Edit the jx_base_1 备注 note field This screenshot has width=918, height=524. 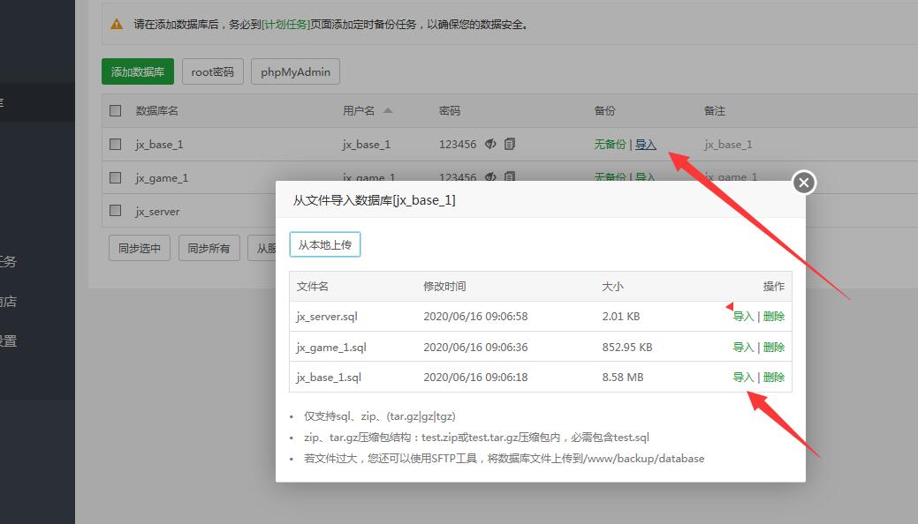[x=728, y=144]
